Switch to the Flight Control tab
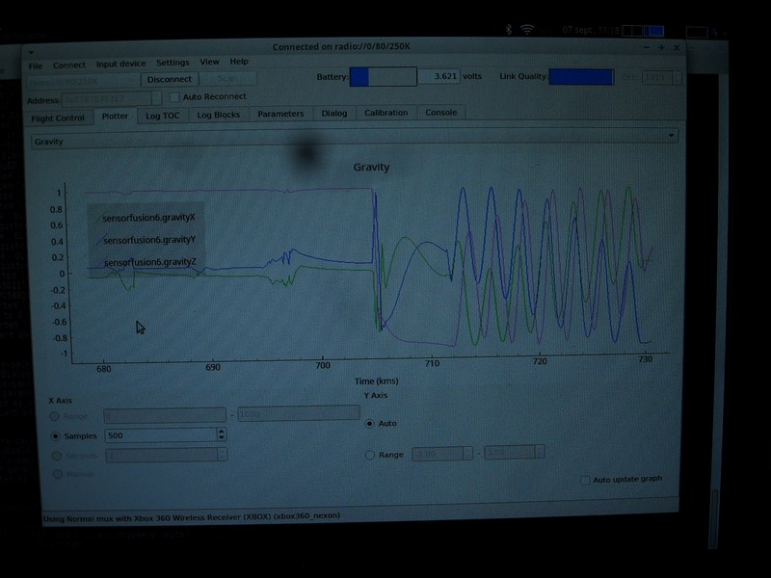This screenshot has width=771, height=578. pos(57,118)
